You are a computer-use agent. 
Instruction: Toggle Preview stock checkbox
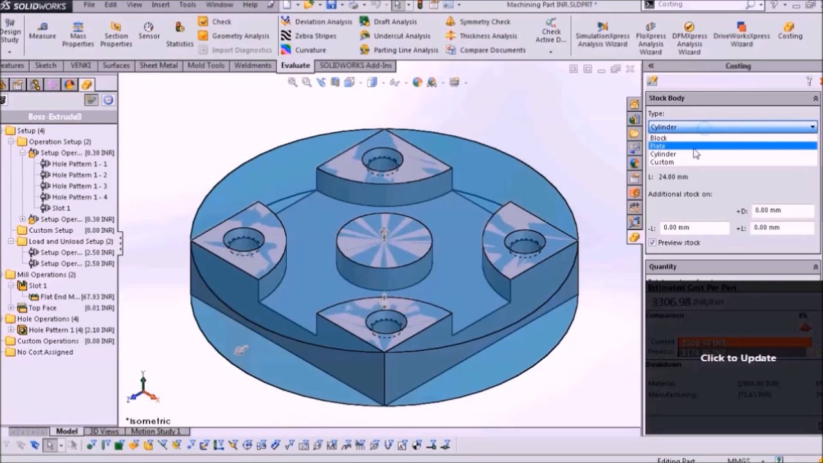(x=652, y=242)
